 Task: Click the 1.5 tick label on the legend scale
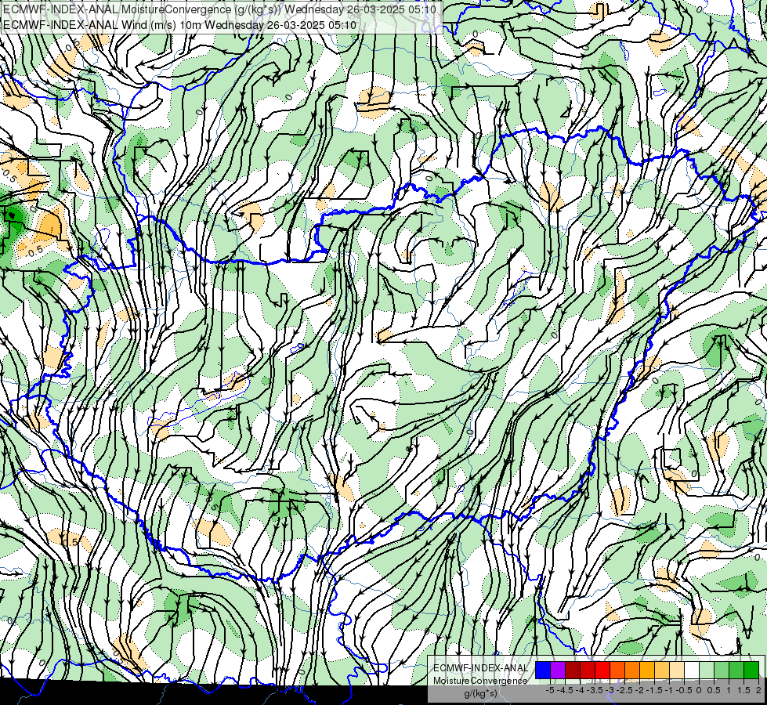[x=743, y=690]
